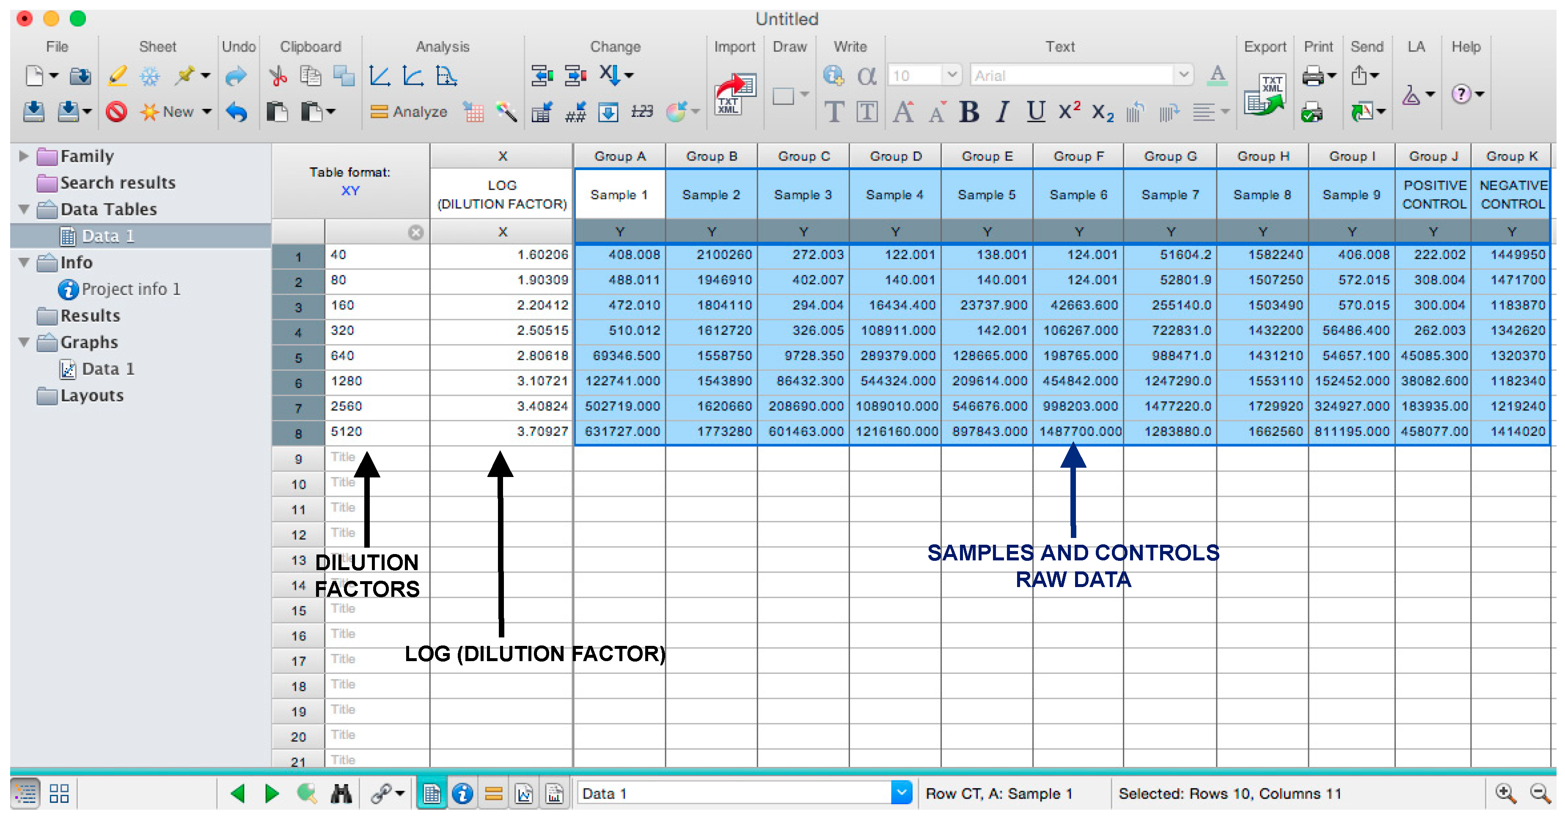1565x819 pixels.
Task: Open Data 1 graph under Graphs
Action: click(108, 369)
